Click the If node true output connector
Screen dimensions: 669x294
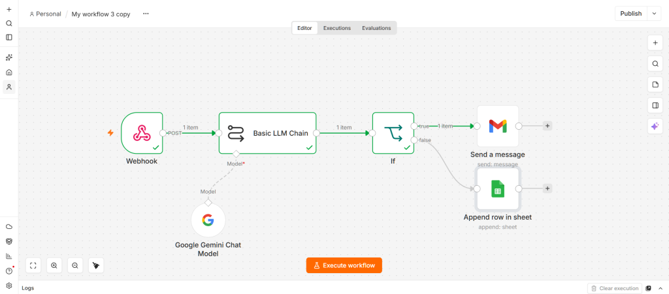(414, 126)
